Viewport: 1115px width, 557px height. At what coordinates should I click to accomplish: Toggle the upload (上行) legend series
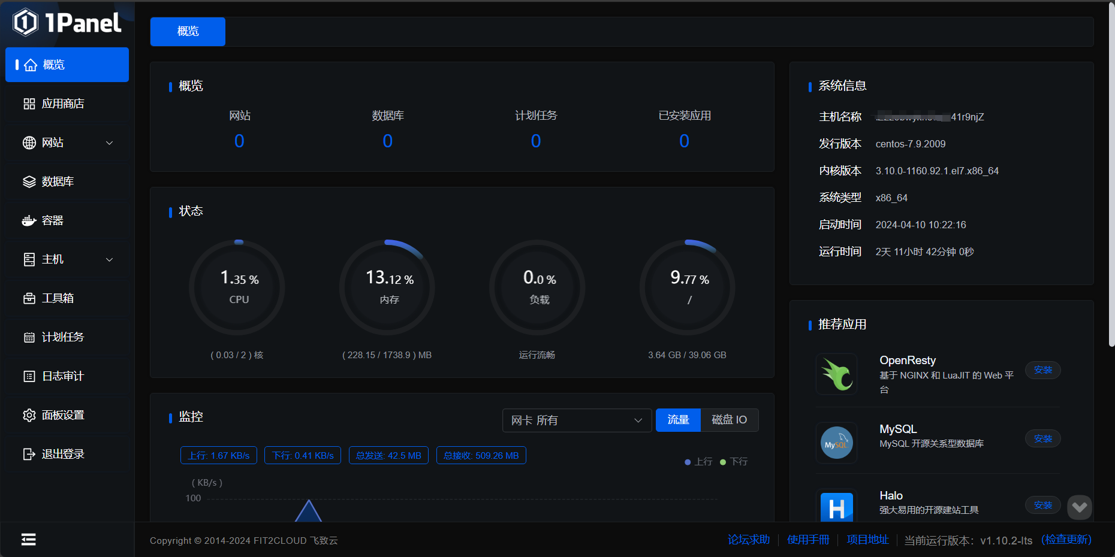(699, 462)
